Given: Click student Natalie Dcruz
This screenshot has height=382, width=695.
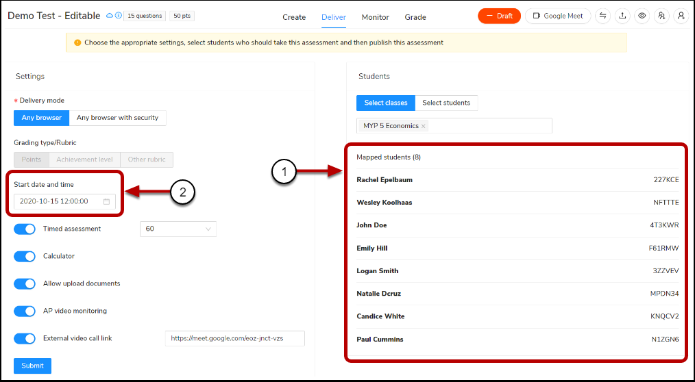Looking at the screenshot, I should point(378,294).
